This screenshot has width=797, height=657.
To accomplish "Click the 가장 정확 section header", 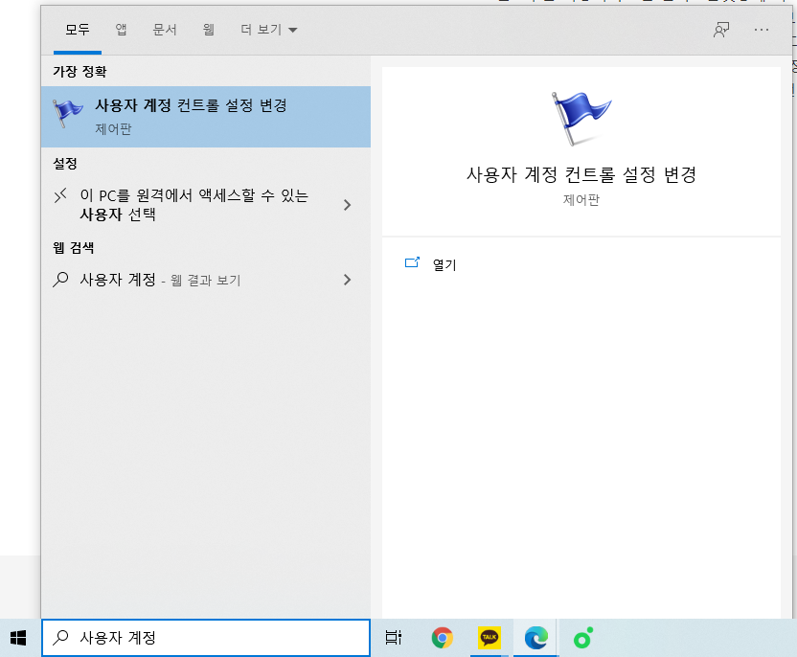I will pos(80,72).
